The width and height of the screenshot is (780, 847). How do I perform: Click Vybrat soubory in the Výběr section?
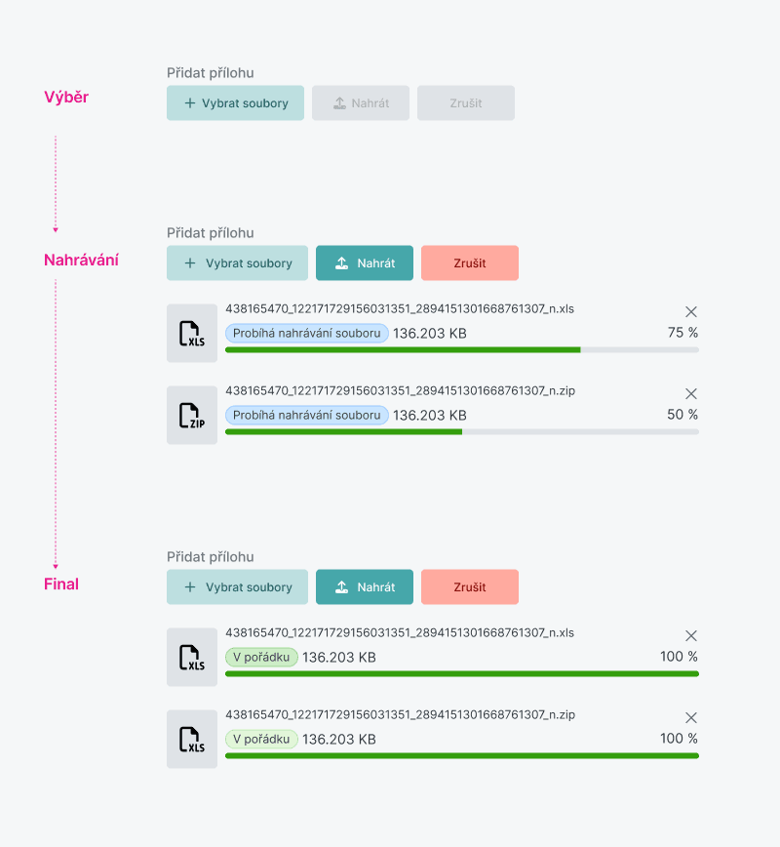point(235,102)
